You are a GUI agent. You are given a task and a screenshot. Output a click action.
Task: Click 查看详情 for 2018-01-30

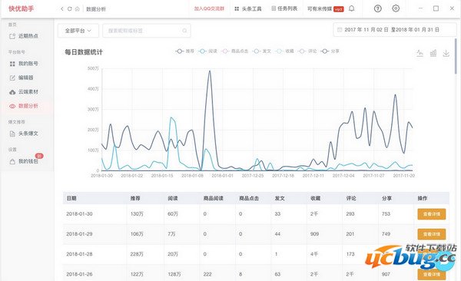pyautogui.click(x=431, y=214)
